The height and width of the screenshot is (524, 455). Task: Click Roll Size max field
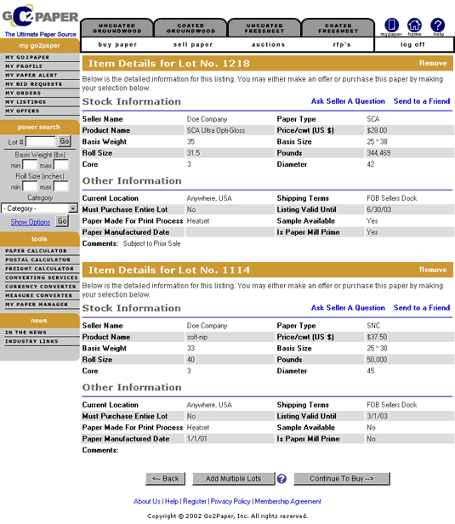coord(61,186)
